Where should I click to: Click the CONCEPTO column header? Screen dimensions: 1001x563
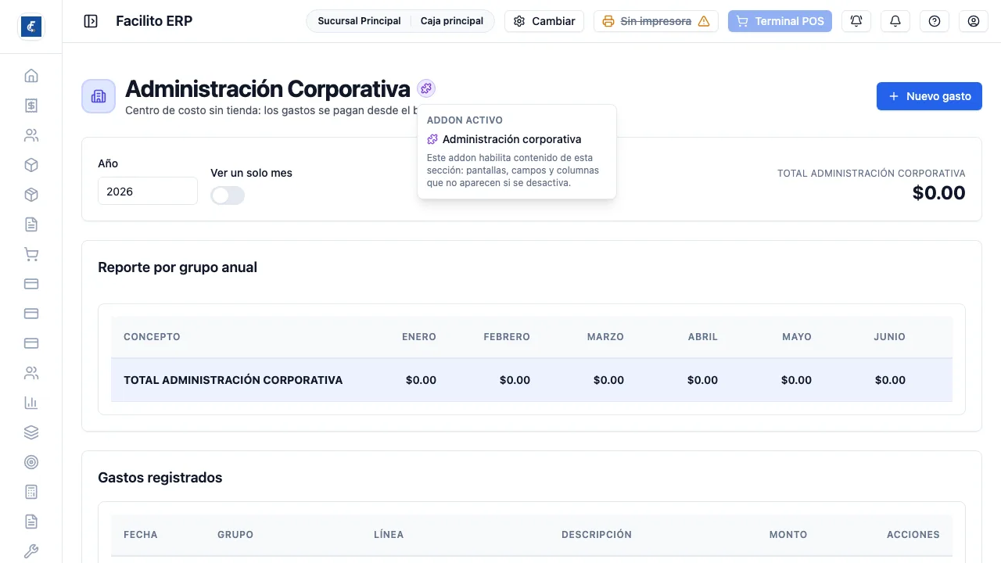pyautogui.click(x=152, y=337)
